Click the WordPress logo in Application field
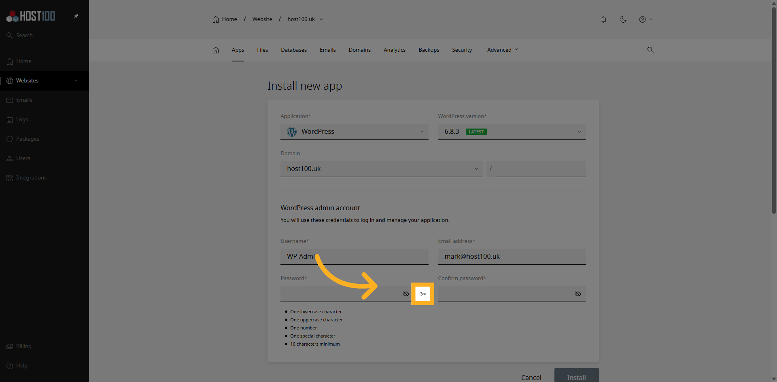Screen dimensions: 777x382 coord(292,132)
